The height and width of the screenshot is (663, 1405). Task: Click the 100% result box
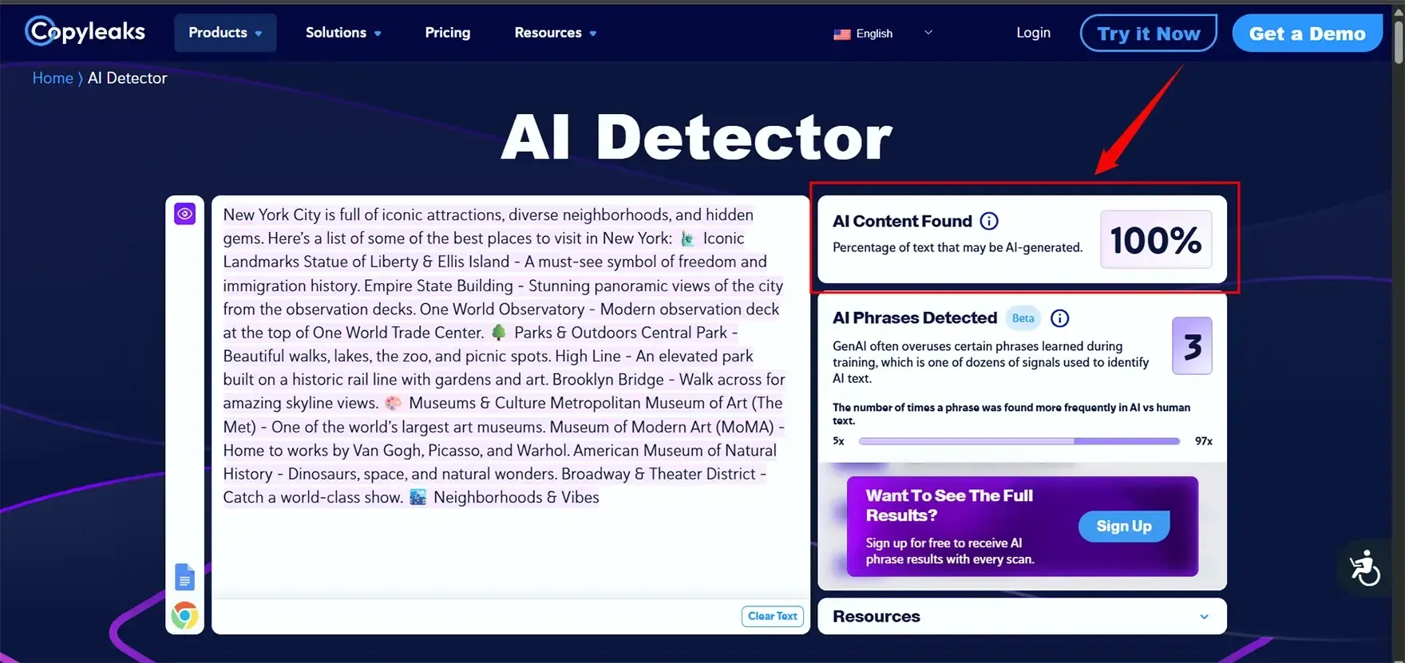tap(1156, 239)
